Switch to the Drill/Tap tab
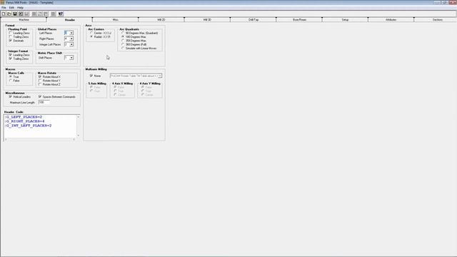 click(253, 20)
